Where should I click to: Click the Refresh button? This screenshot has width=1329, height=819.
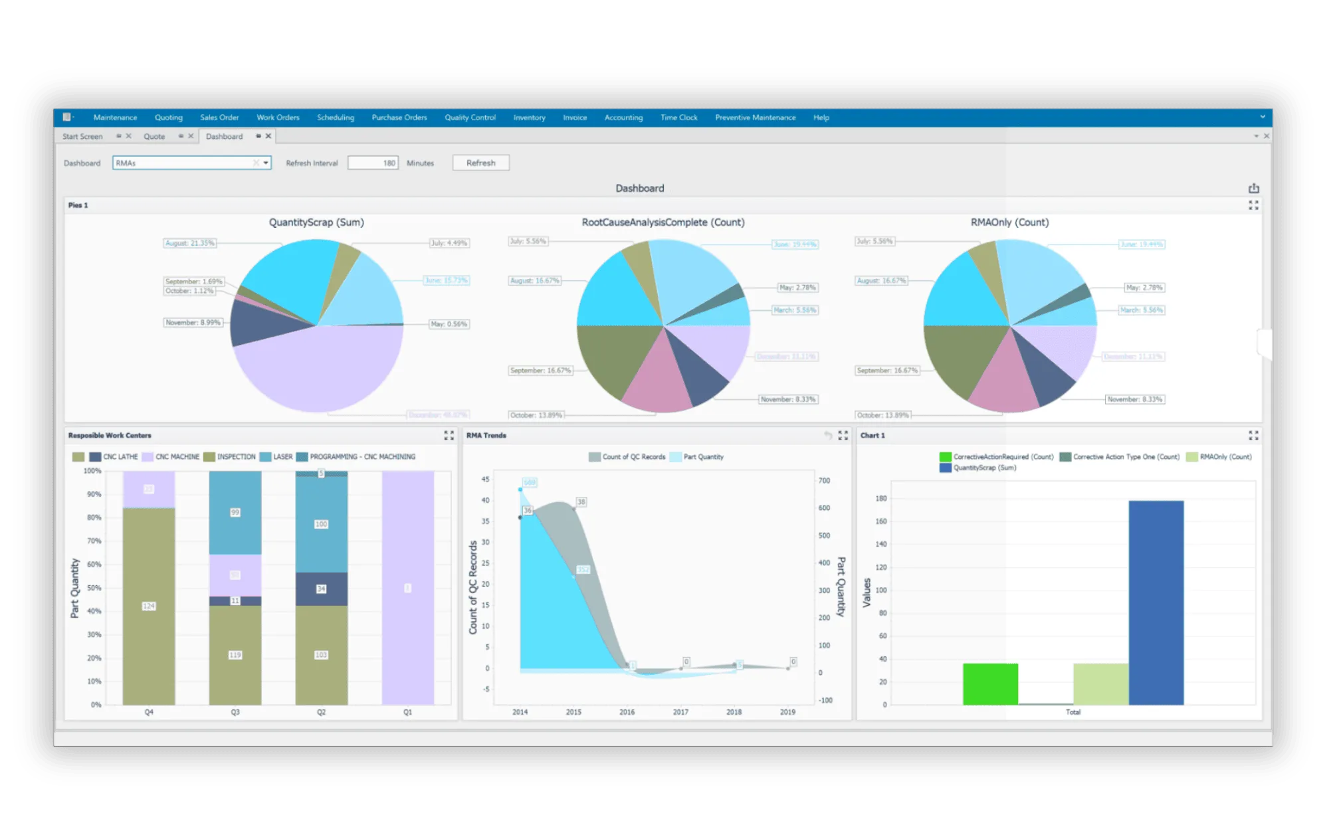481,163
